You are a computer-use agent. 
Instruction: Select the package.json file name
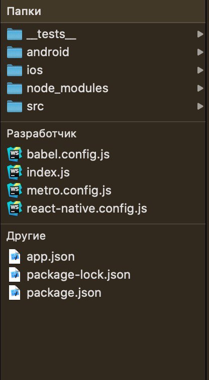(x=64, y=293)
